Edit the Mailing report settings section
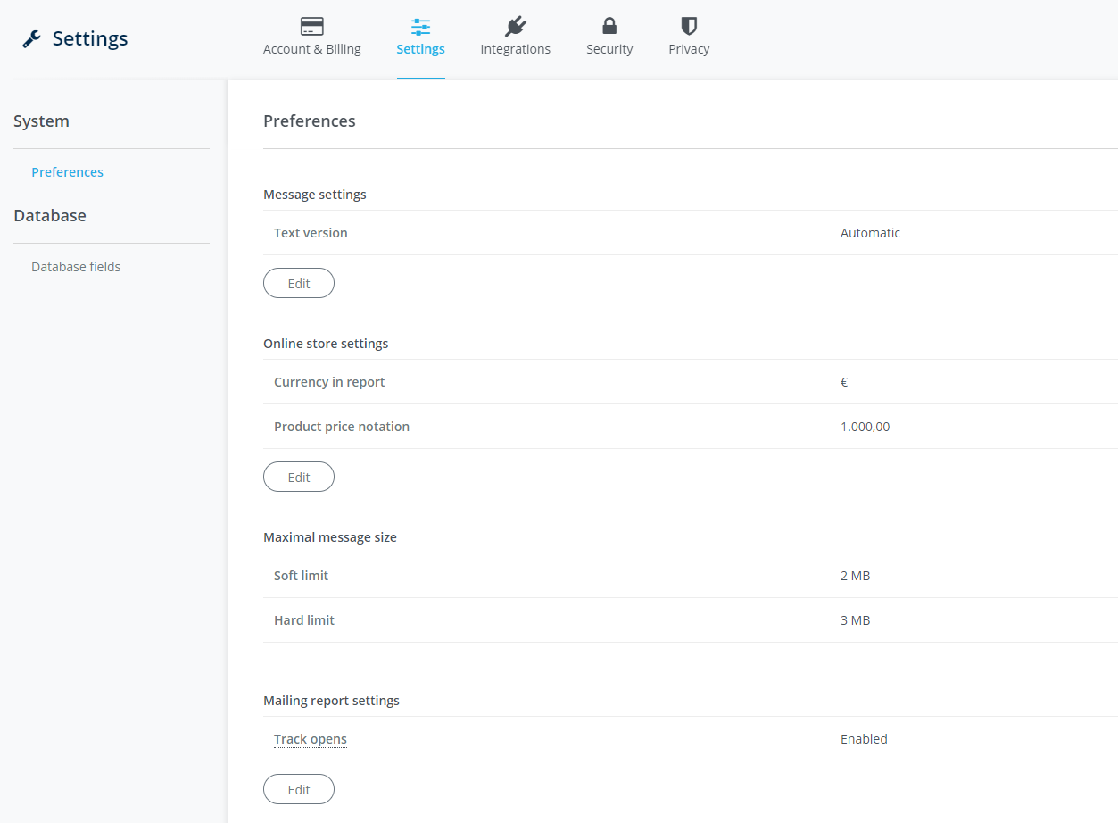 tap(299, 789)
